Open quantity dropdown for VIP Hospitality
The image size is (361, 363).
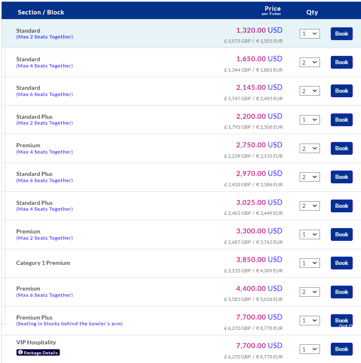310,349
